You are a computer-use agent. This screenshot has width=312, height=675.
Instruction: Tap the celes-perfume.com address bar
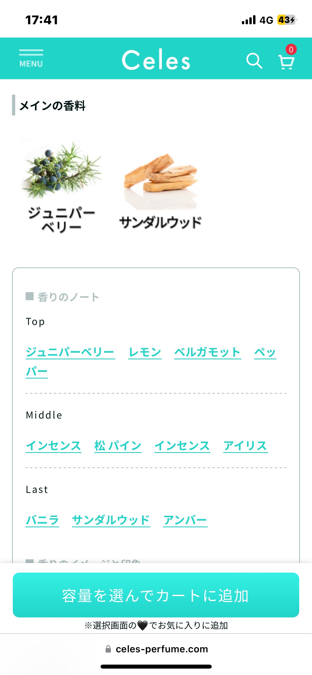tap(162, 649)
